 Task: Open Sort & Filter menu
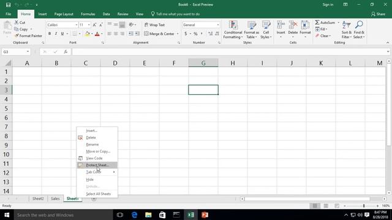347,30
